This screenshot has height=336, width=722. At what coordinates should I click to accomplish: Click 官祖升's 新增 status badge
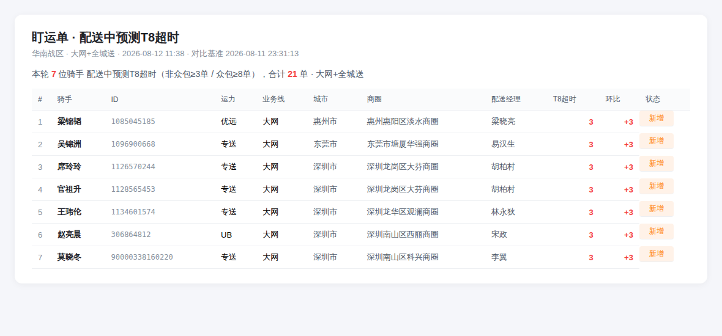pyautogui.click(x=656, y=186)
